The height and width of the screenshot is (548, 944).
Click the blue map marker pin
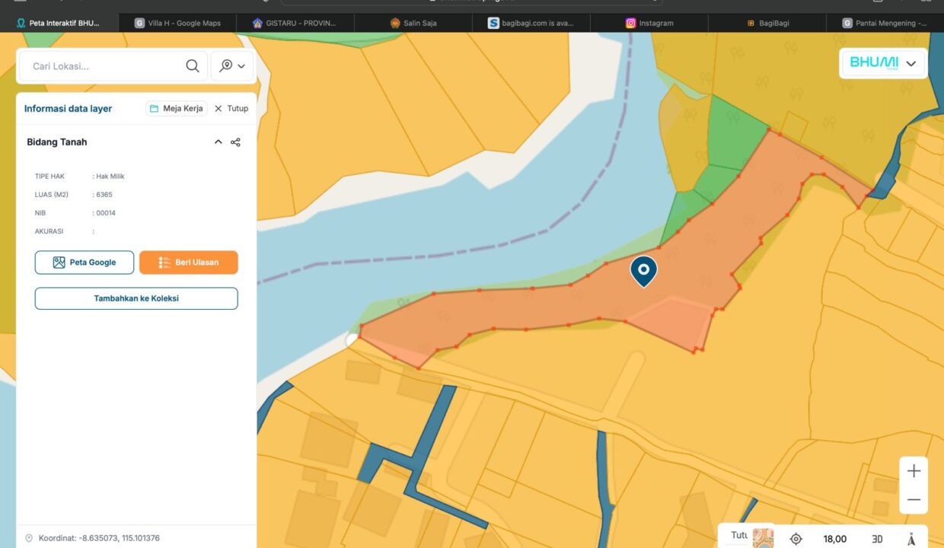644,270
